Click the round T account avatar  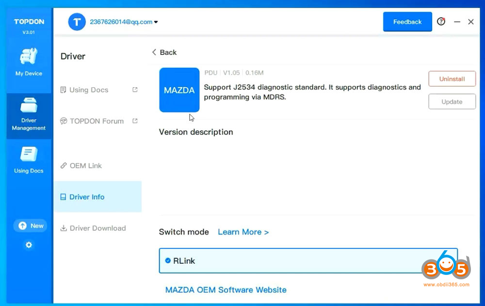click(x=77, y=22)
